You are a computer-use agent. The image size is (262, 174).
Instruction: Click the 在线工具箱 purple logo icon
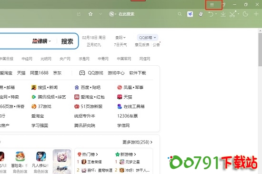(x=120, y=106)
